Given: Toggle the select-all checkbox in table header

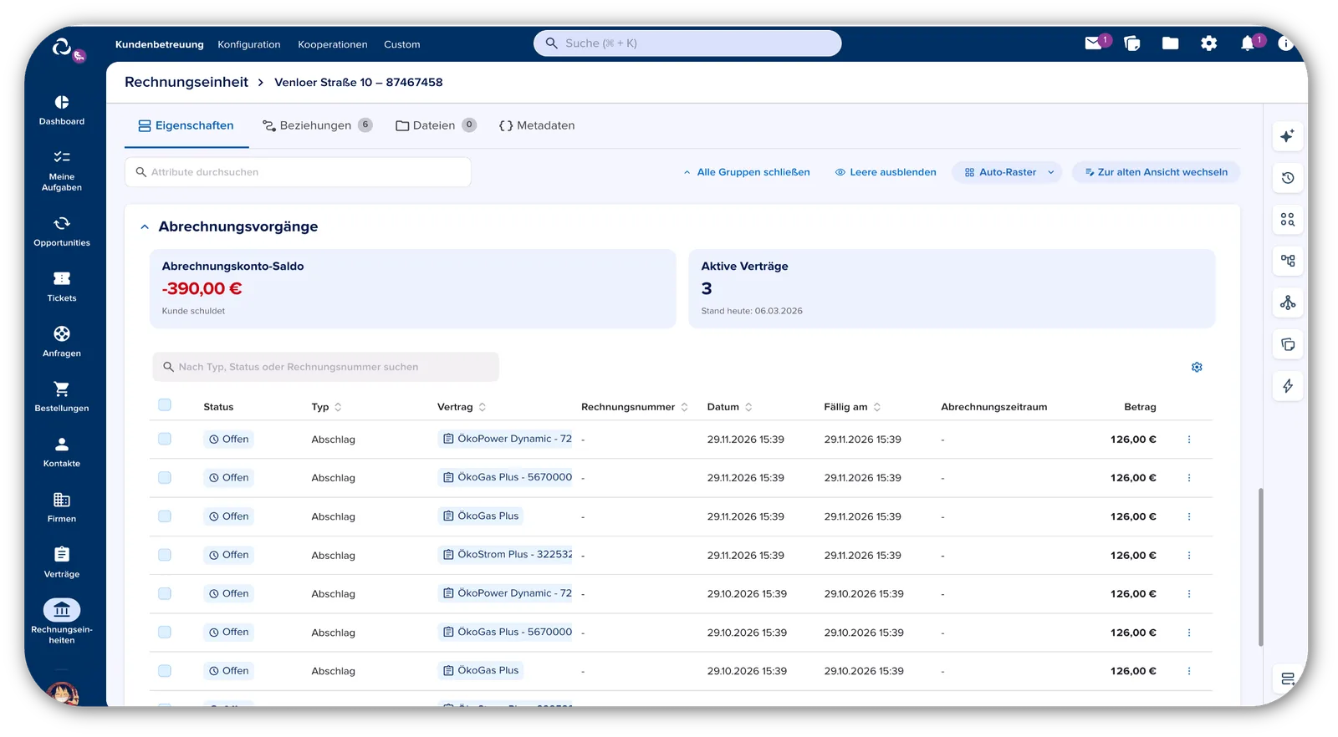Looking at the screenshot, I should (165, 405).
